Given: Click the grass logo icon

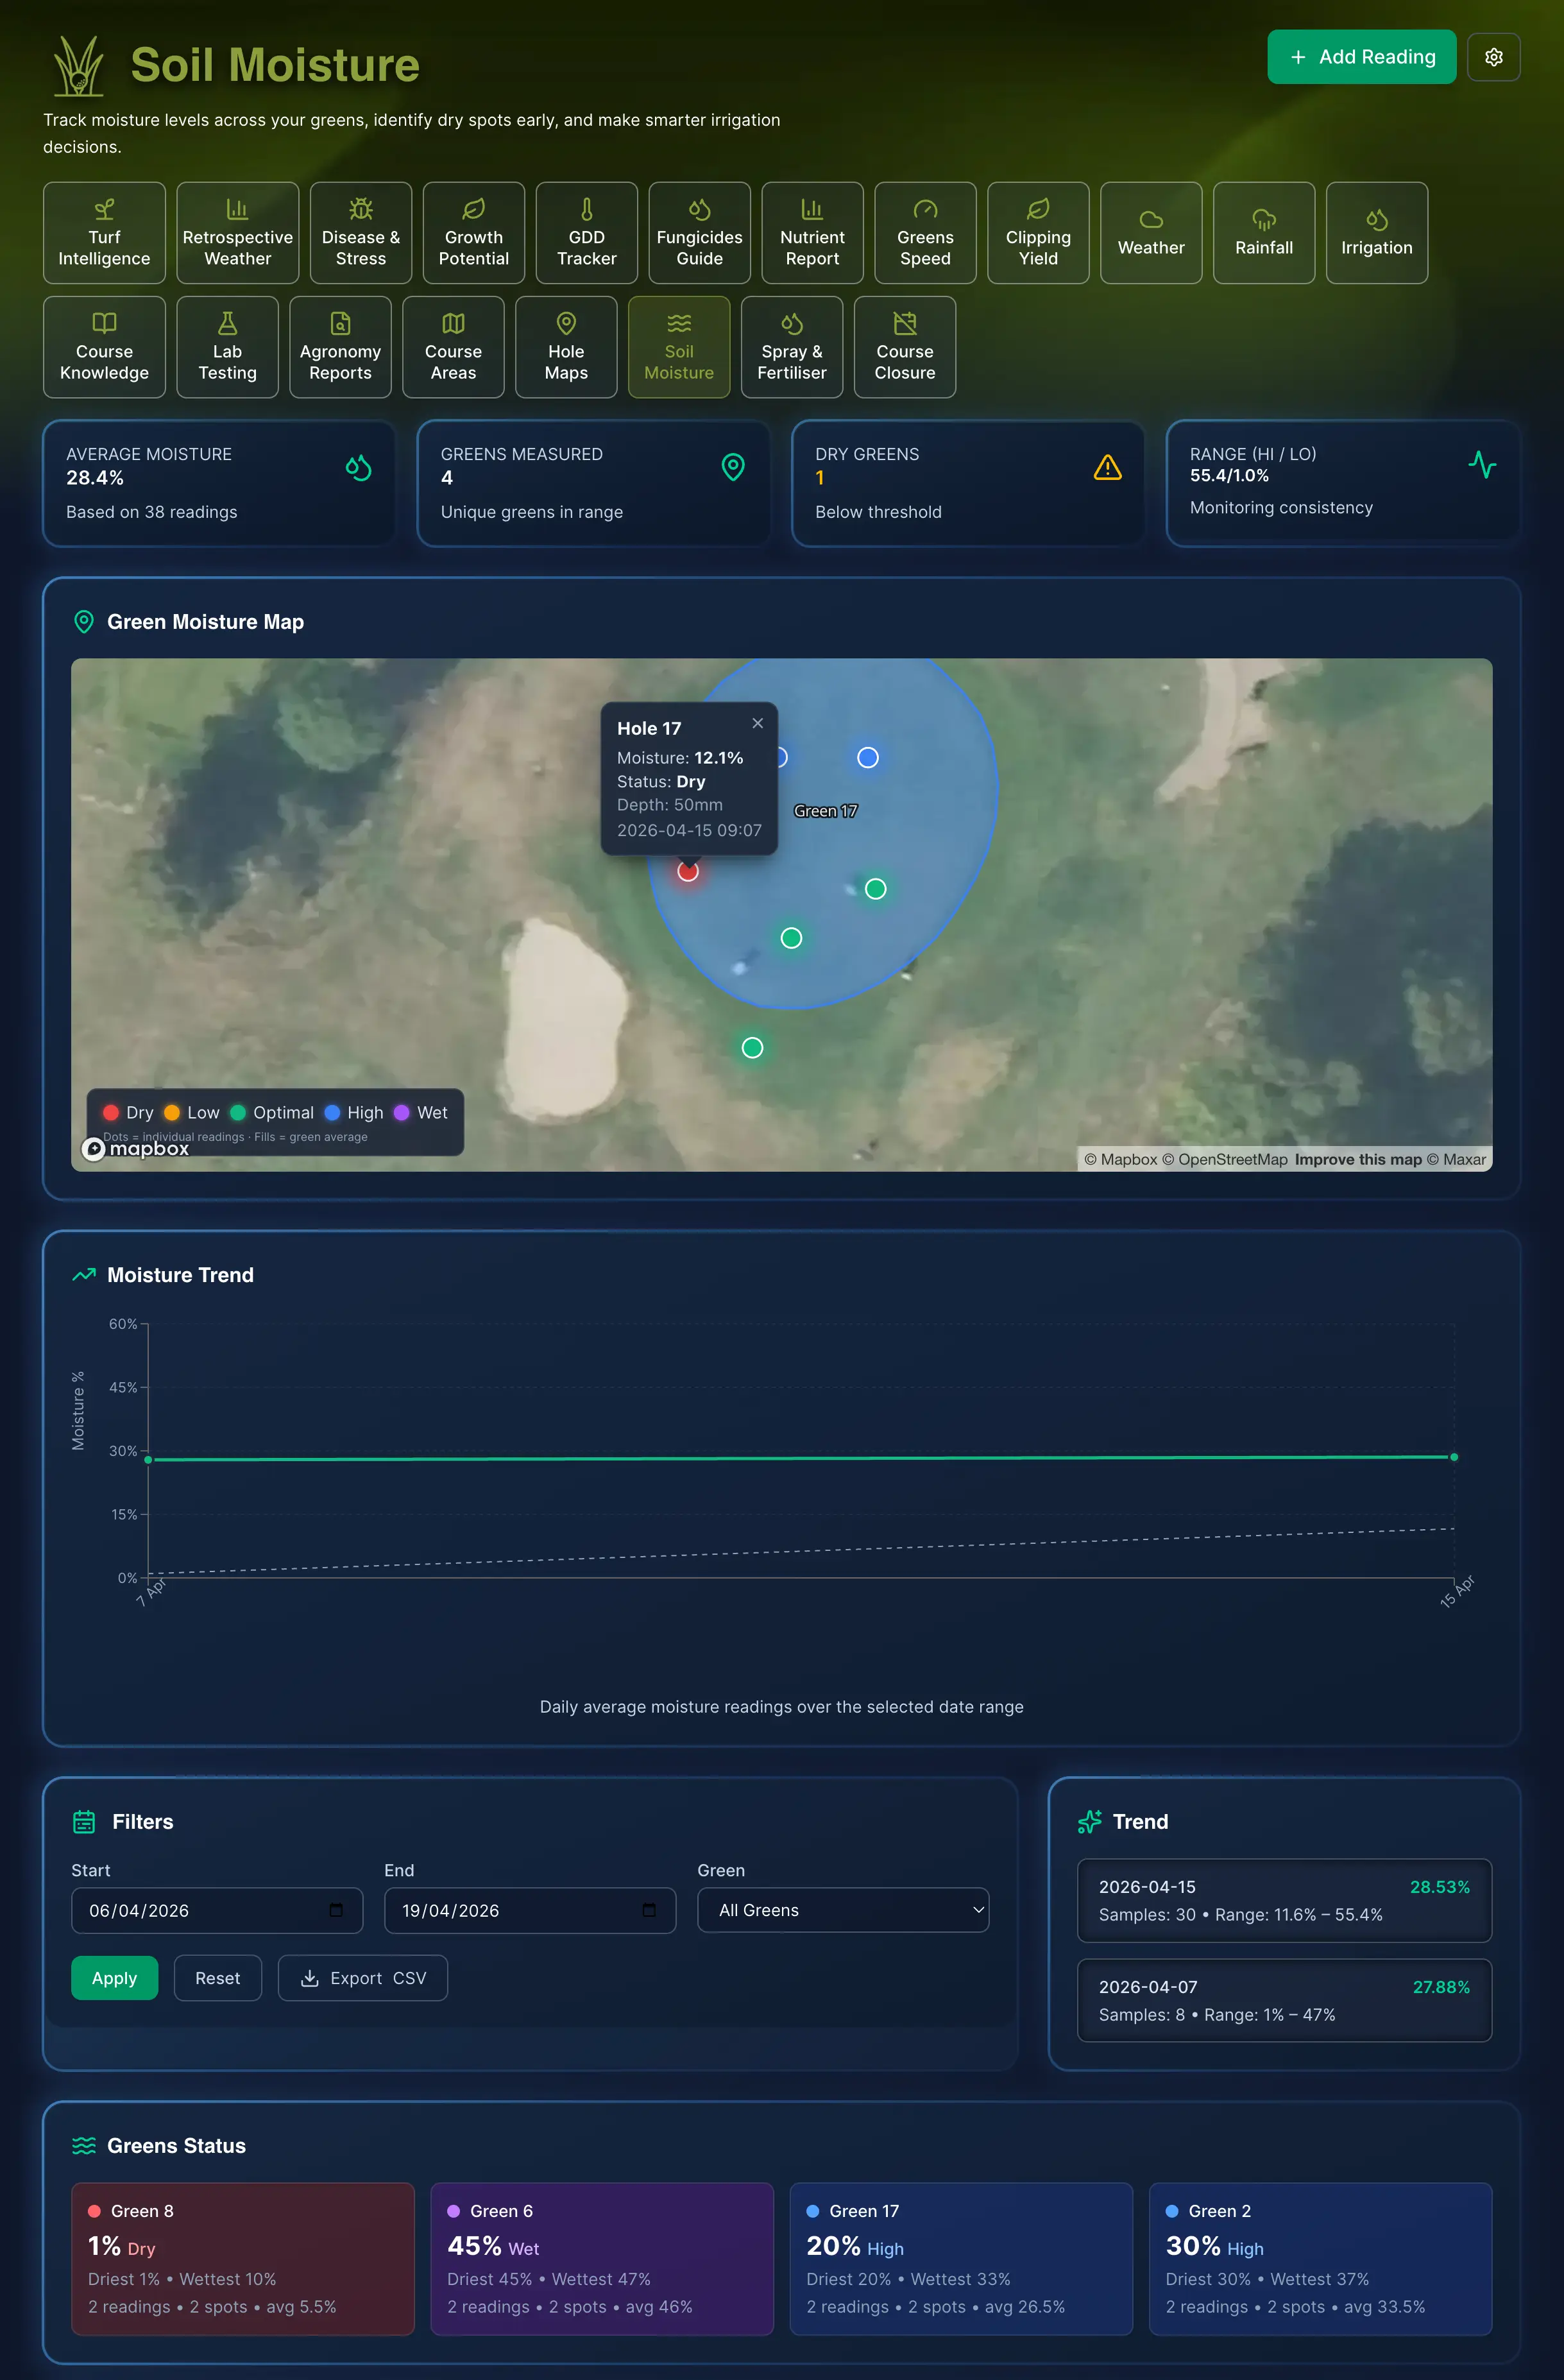Looking at the screenshot, I should tap(79, 66).
